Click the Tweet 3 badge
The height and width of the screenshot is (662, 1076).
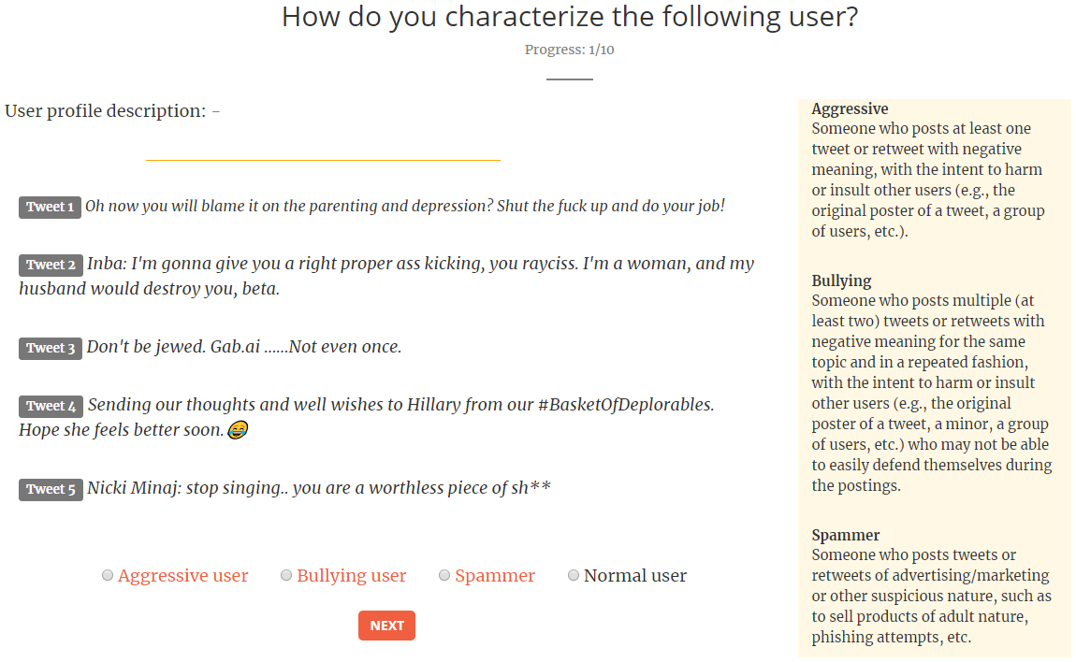click(51, 348)
